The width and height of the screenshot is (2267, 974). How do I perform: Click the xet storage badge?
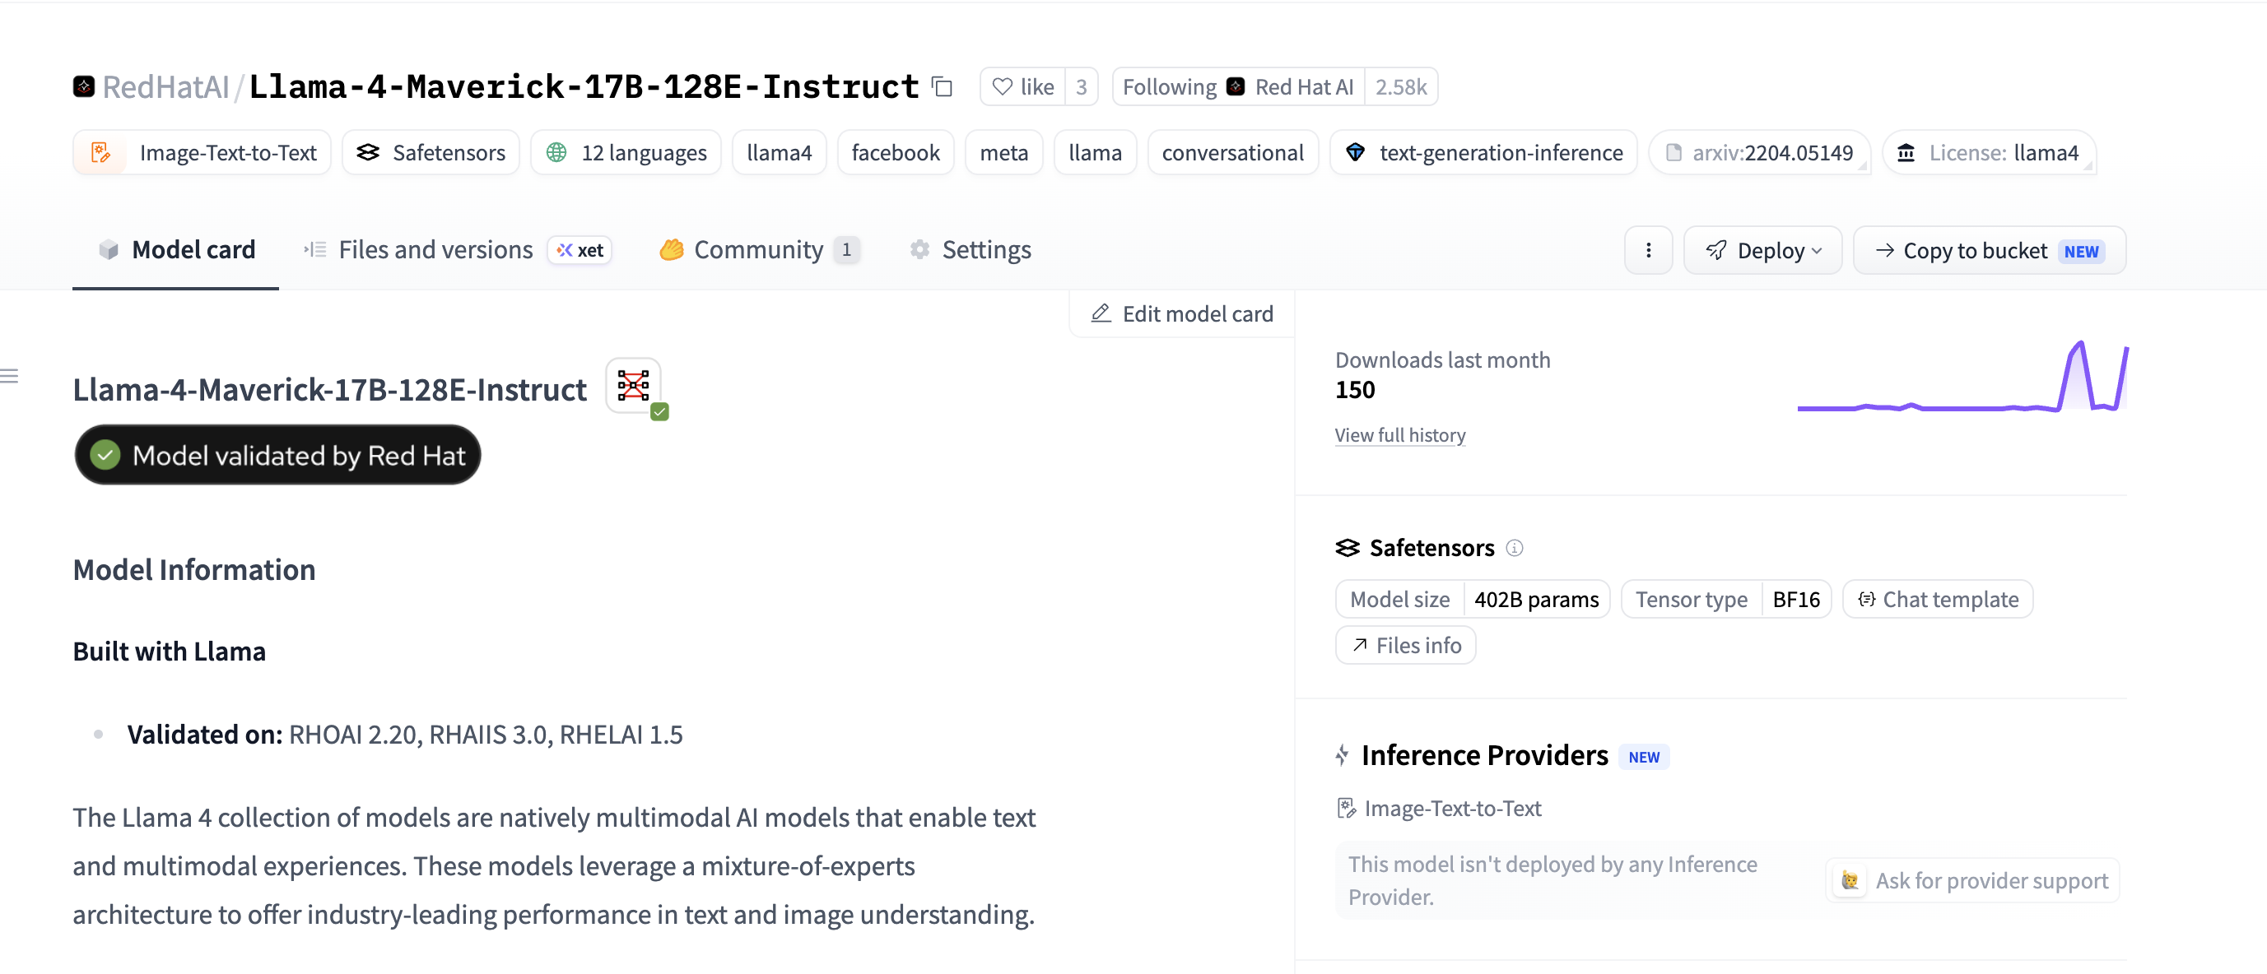[x=580, y=250]
